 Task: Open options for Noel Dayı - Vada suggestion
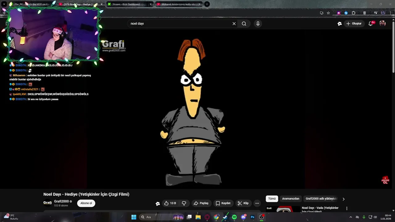tap(347, 208)
